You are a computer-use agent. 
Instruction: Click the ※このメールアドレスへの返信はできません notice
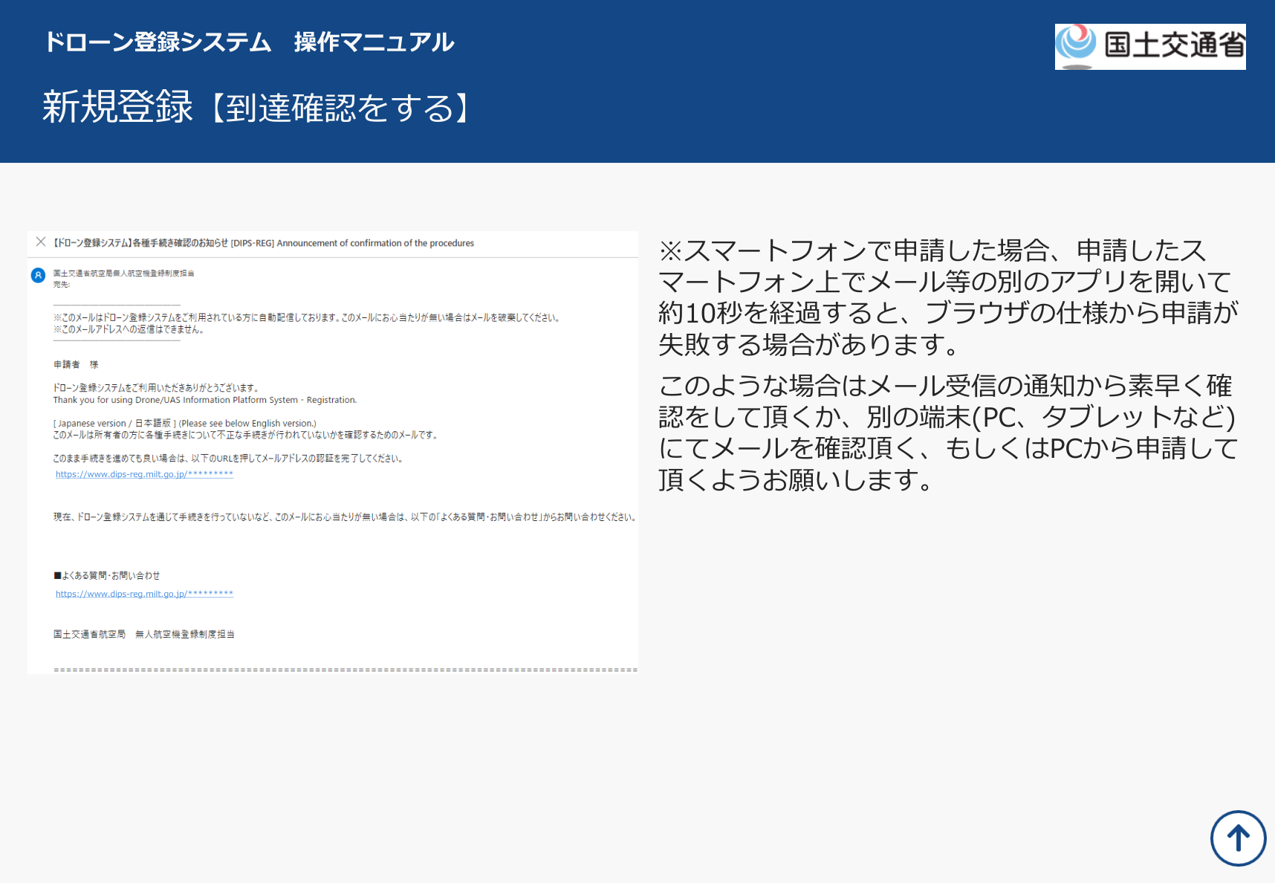click(128, 330)
